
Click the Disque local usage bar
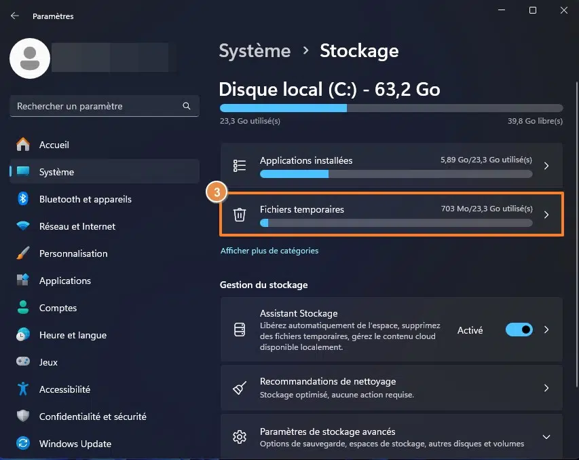point(391,108)
